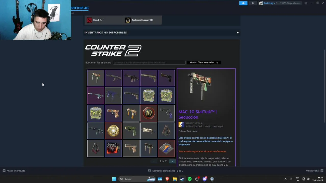Go to next inventory page arrow
The height and width of the screenshot is (183, 326).
pos(172,161)
